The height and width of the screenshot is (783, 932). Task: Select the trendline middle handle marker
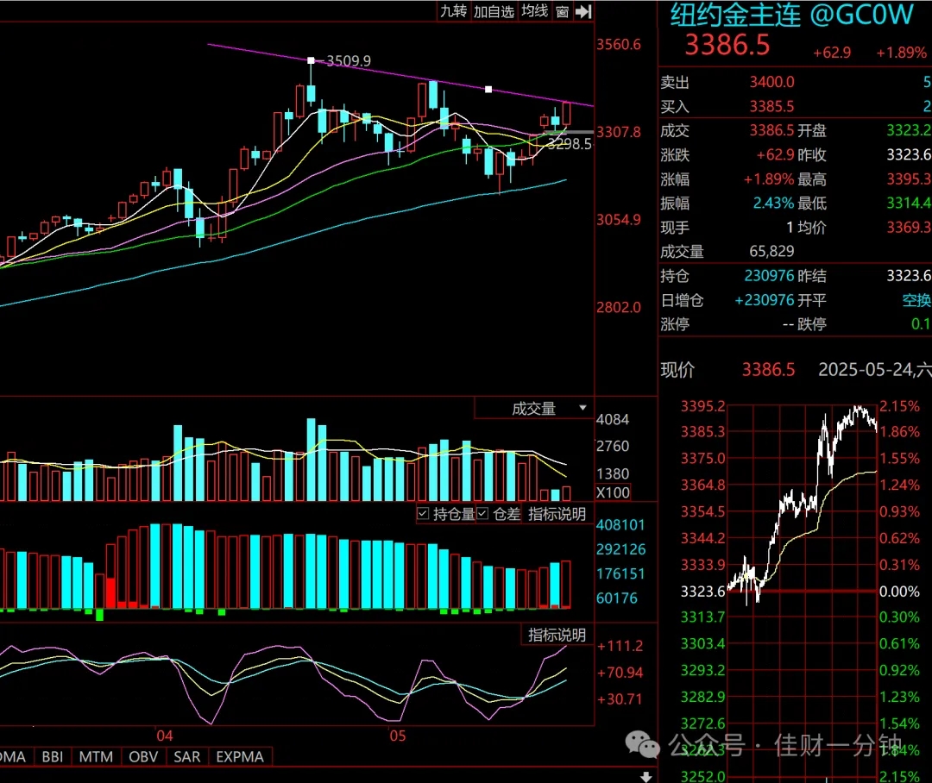point(488,89)
